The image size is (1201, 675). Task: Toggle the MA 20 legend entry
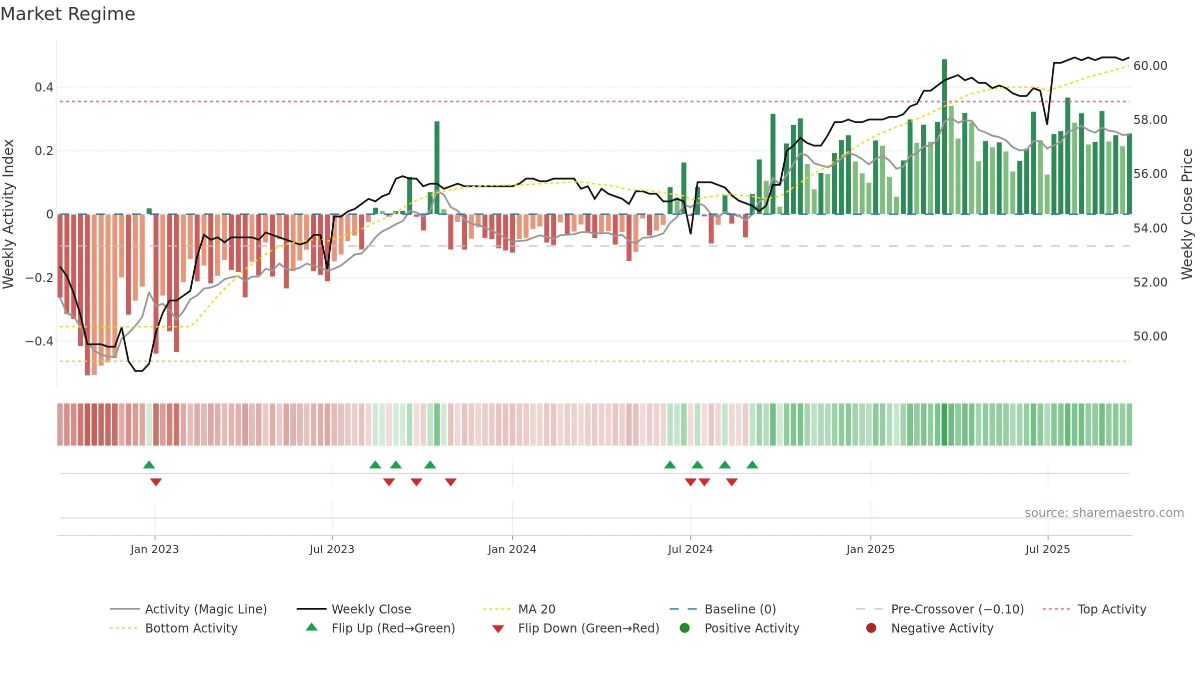click(519, 609)
